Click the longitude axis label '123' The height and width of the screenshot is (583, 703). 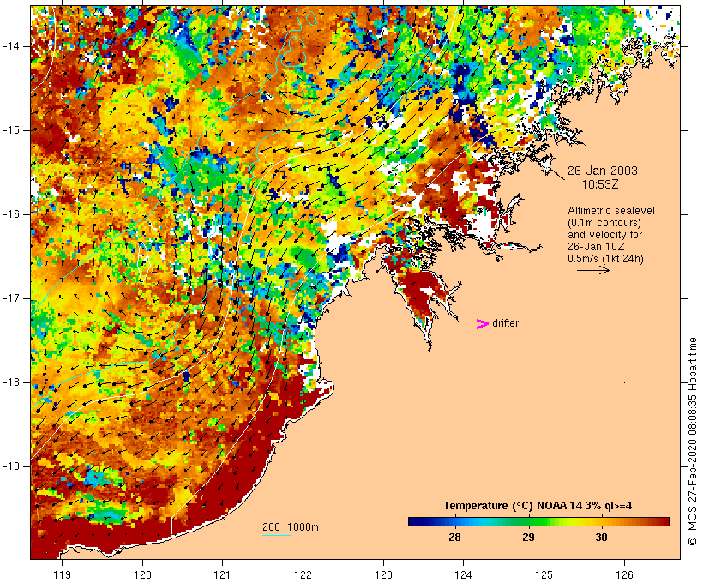click(383, 574)
